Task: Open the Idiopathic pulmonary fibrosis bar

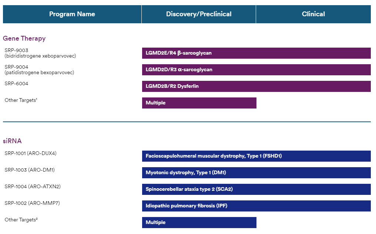Action: (x=256, y=206)
